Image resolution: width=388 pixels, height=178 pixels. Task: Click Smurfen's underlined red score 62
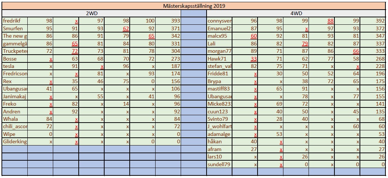(116, 28)
